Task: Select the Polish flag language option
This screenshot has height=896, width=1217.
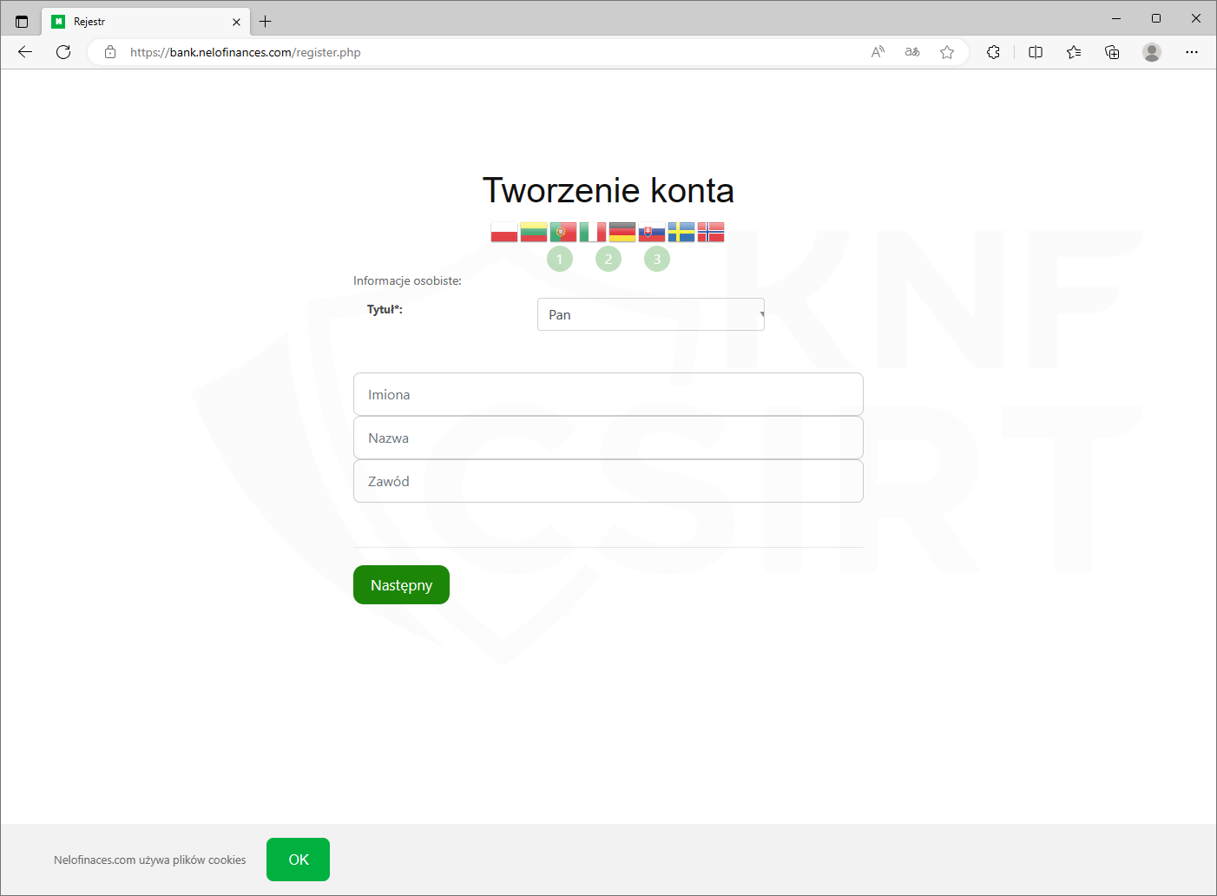Action: 503,232
